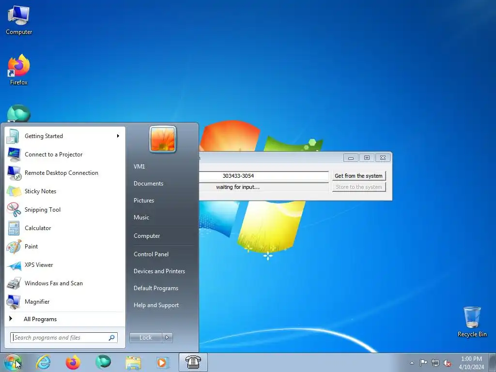Show hidden tray icons arrow
The image size is (496, 372).
(412, 363)
